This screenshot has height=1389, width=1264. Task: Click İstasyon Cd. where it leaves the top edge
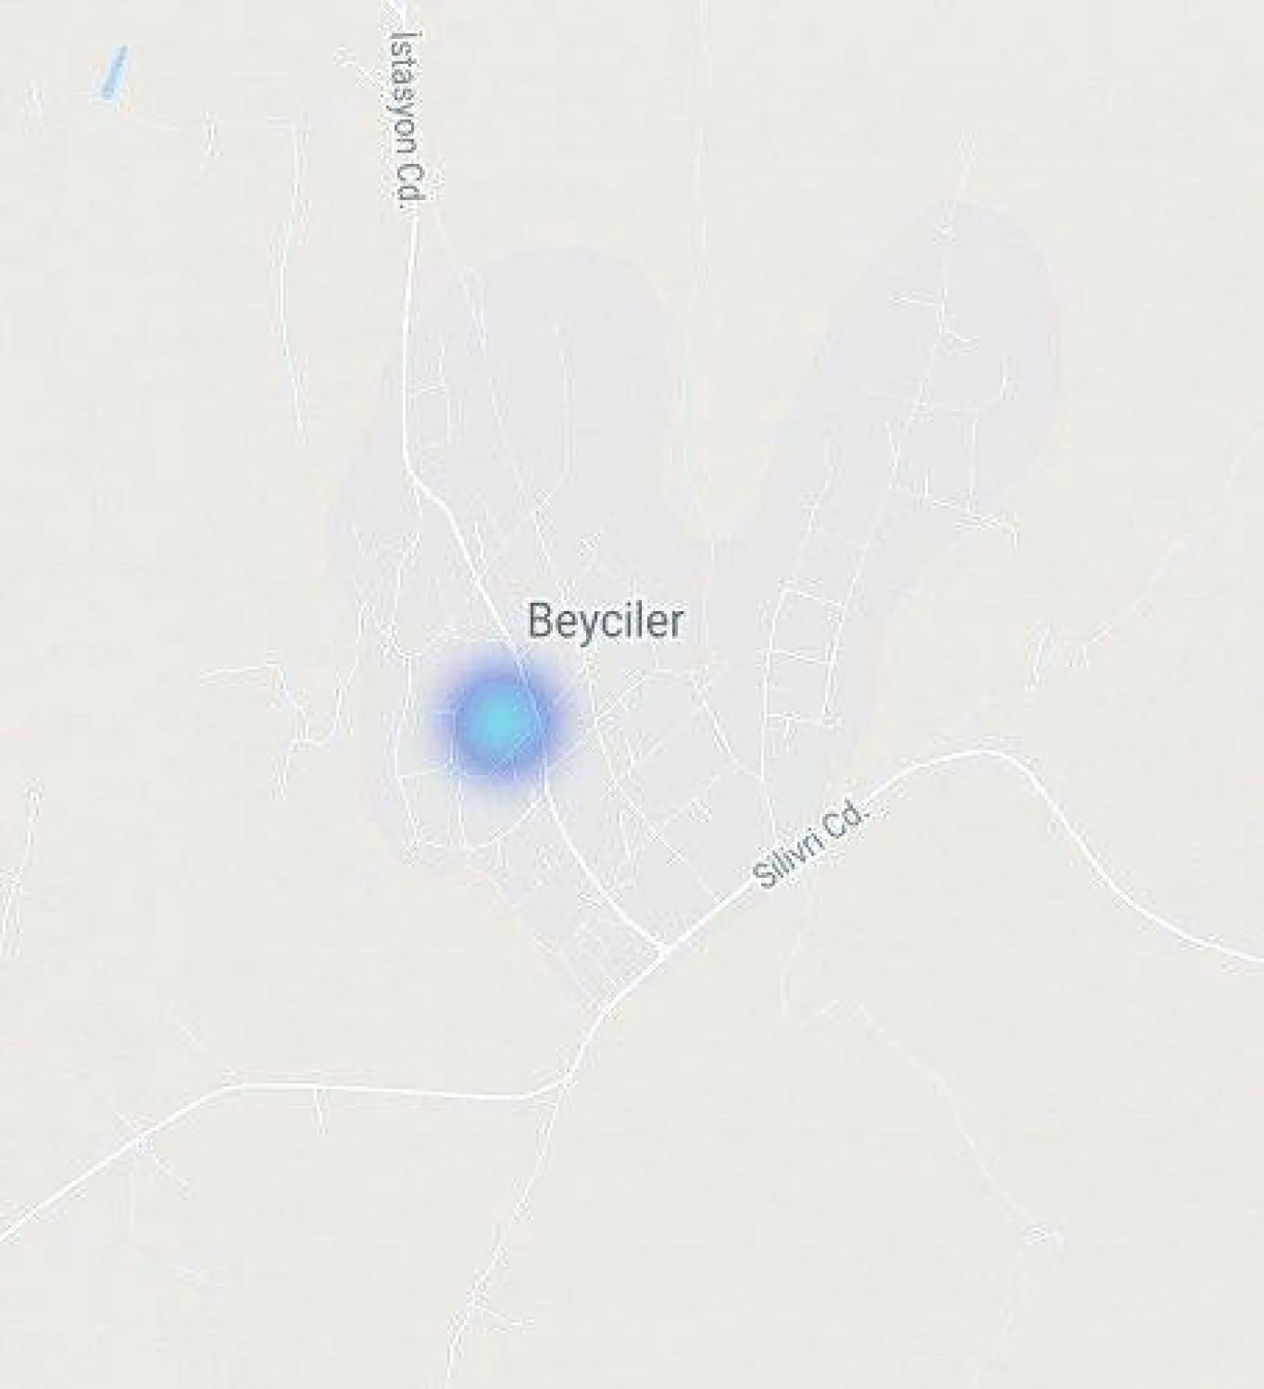pos(402,8)
